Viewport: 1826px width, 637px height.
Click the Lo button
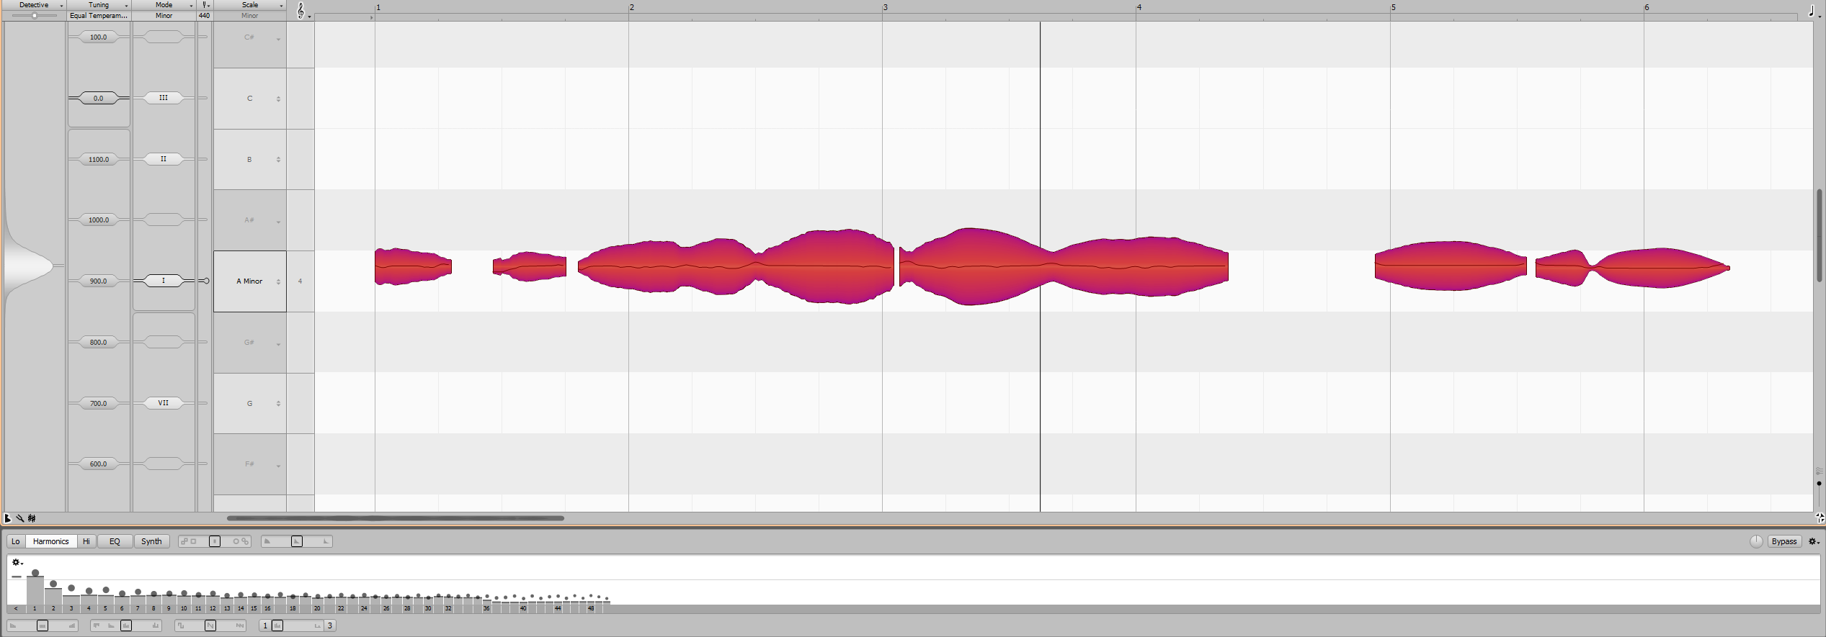(16, 541)
